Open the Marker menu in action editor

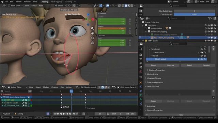coord(46,87)
